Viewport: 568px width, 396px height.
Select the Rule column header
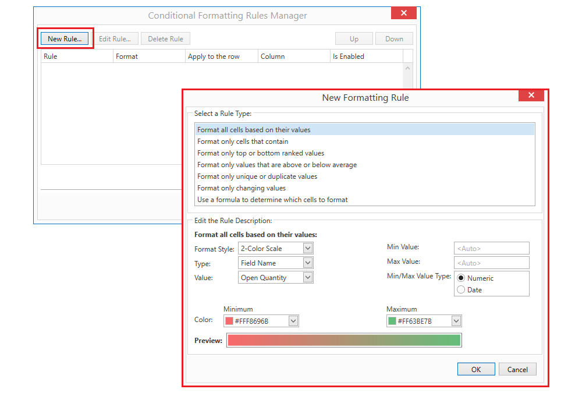click(x=77, y=56)
